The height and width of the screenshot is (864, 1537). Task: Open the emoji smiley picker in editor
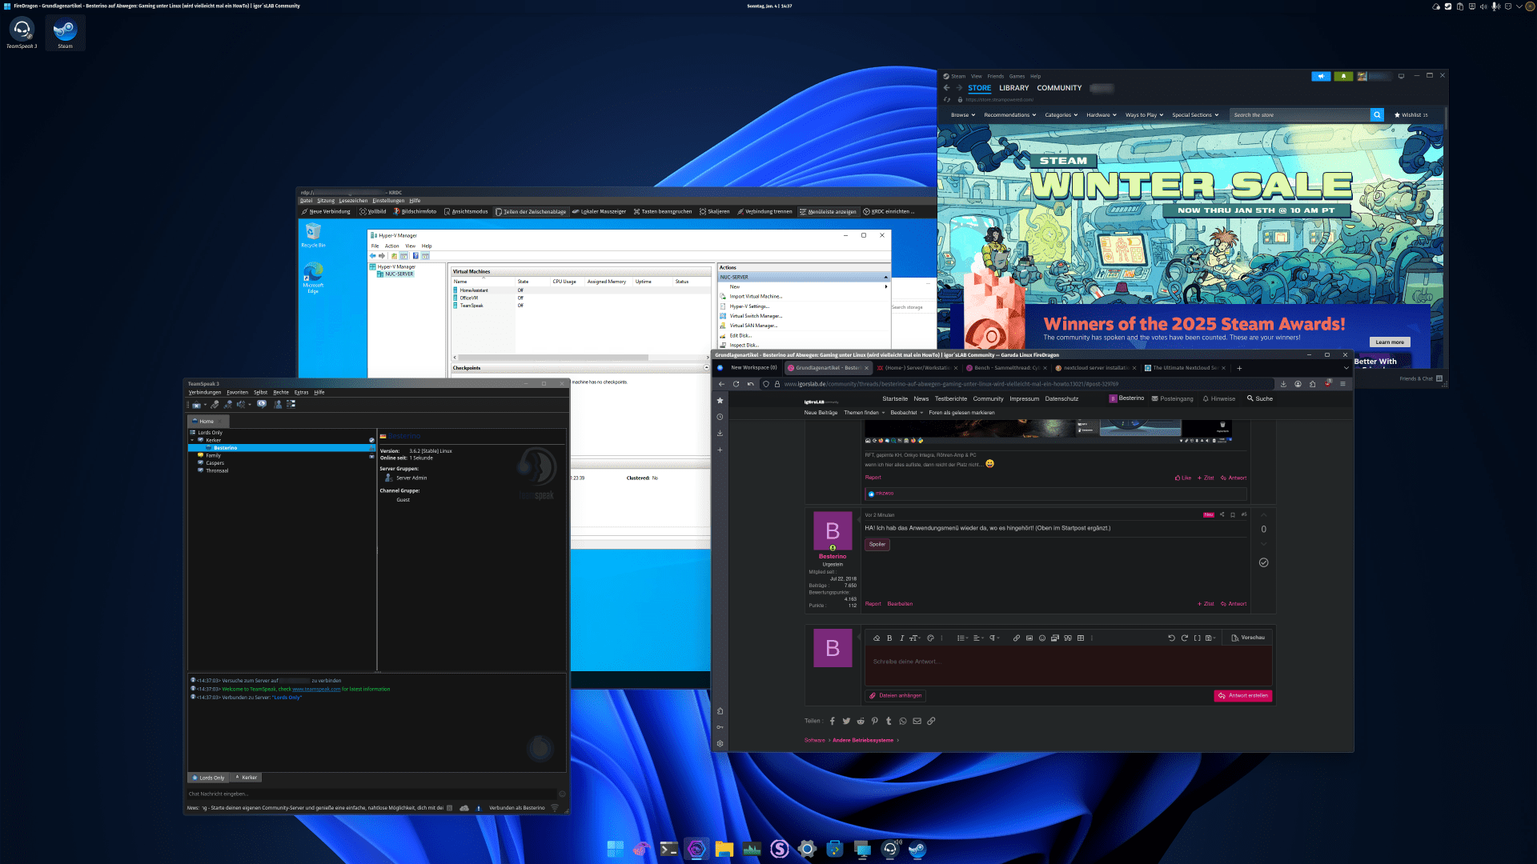(x=1042, y=638)
